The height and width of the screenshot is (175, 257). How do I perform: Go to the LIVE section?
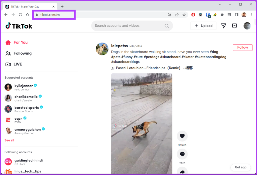click(14, 64)
